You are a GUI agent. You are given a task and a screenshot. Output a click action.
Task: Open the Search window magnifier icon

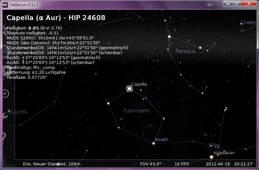point(5,94)
